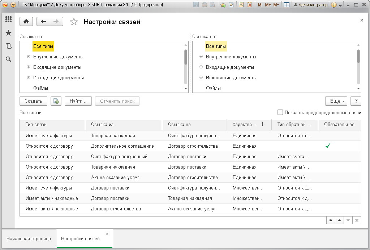Viewport: 370px width, 250px height.
Task: Switch to Начальная страница tab
Action: click(29, 238)
